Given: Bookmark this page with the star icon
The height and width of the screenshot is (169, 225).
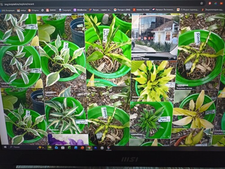Looking at the screenshot, I should pos(202,3).
